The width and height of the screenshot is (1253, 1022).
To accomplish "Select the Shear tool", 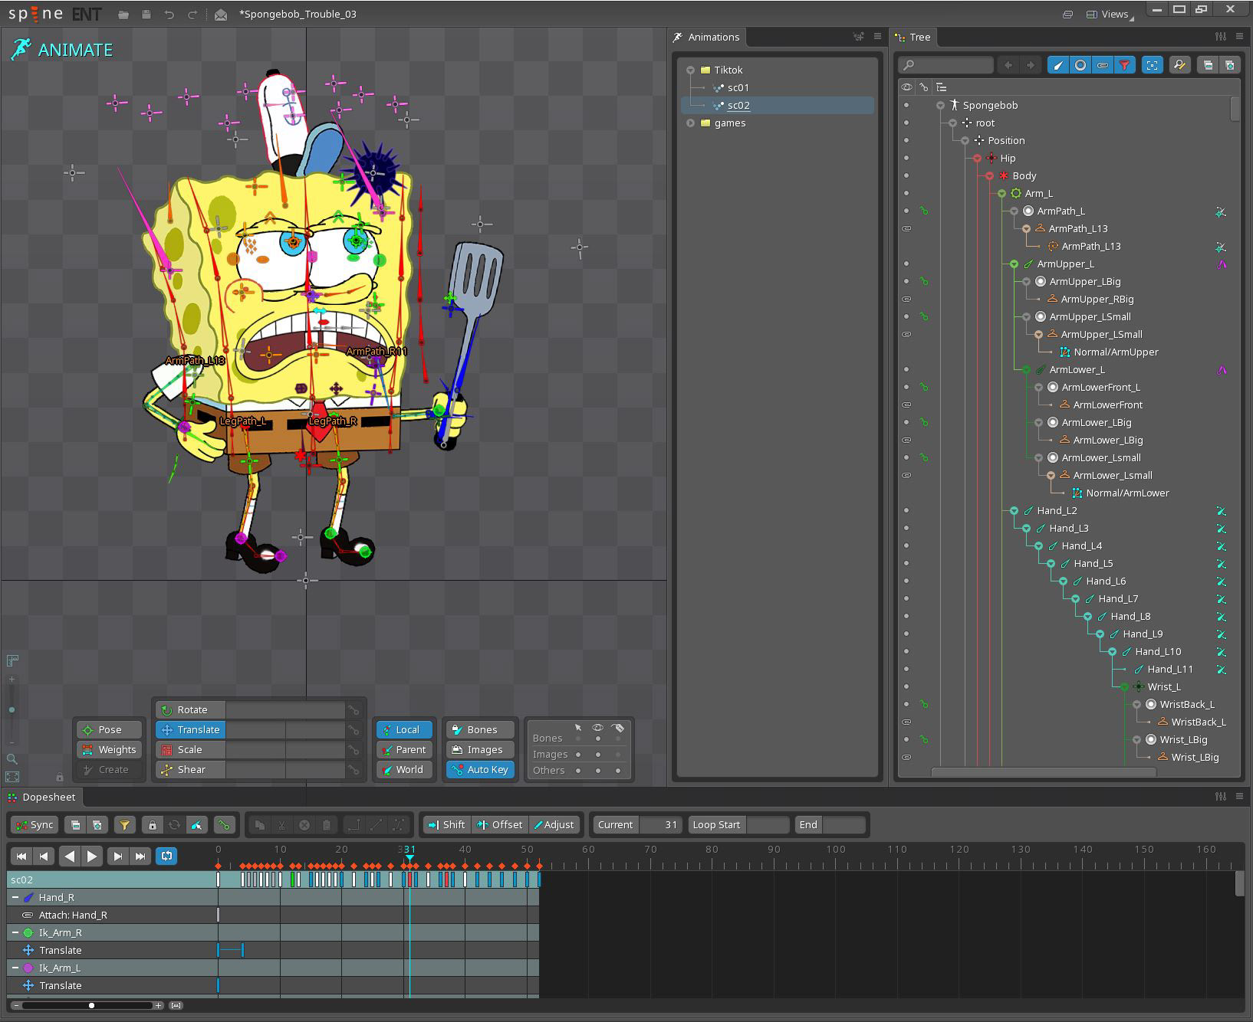I will coord(191,769).
